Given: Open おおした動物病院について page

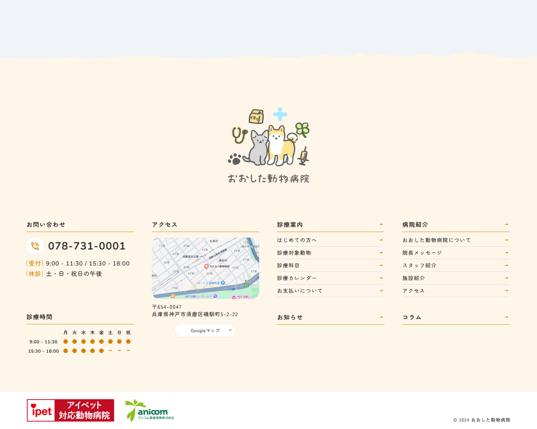Looking at the screenshot, I should click(x=436, y=240).
